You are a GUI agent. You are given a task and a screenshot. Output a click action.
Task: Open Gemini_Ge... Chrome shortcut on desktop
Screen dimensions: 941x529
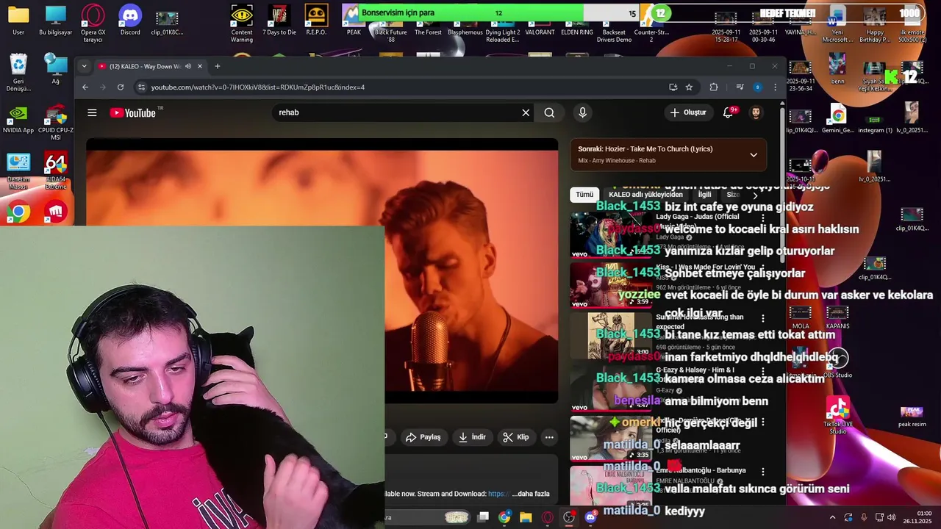click(837, 119)
